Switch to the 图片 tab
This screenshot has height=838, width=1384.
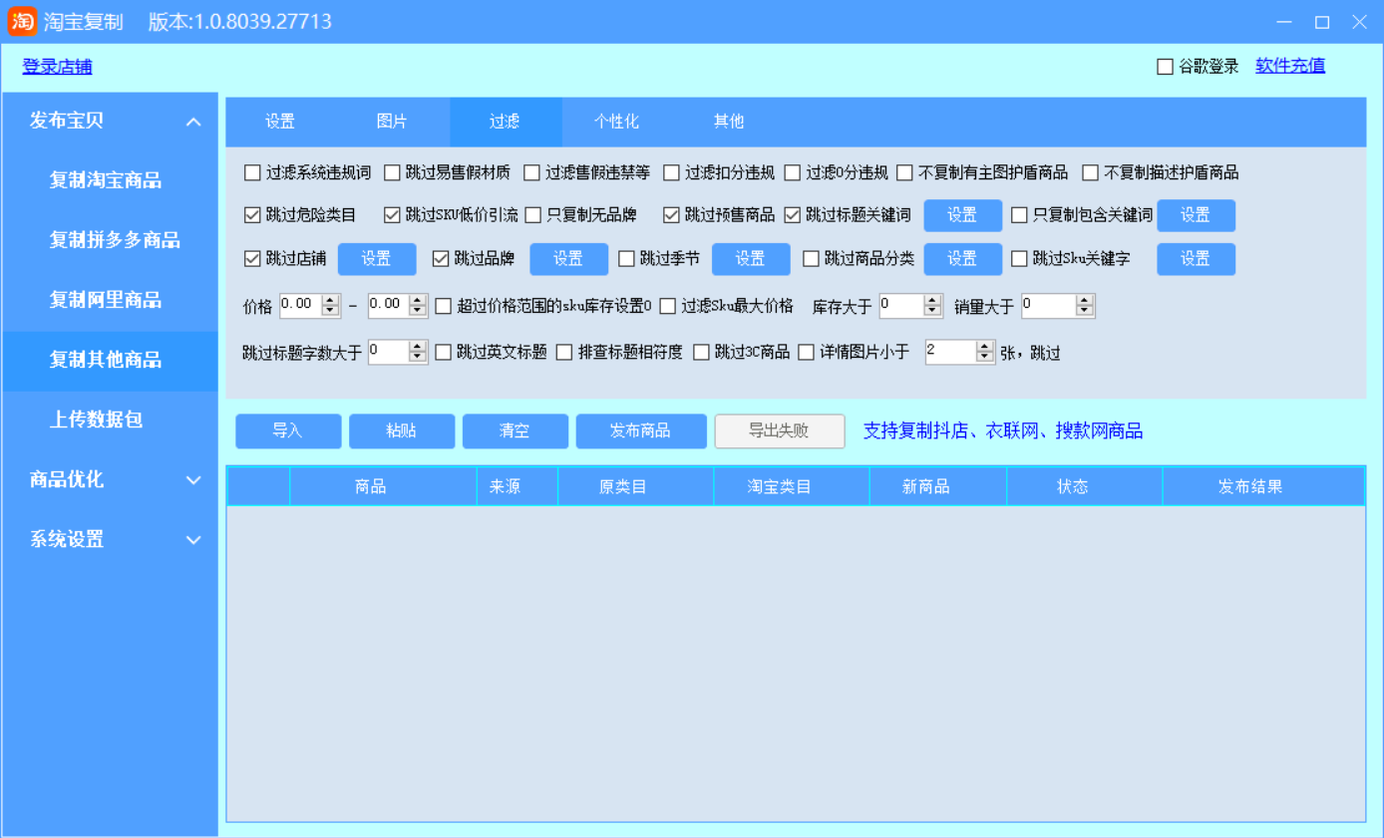(x=392, y=122)
